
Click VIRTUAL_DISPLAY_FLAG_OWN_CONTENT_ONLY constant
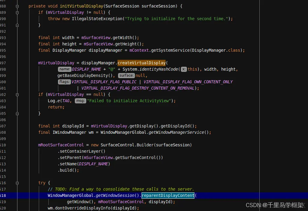(188, 82)
